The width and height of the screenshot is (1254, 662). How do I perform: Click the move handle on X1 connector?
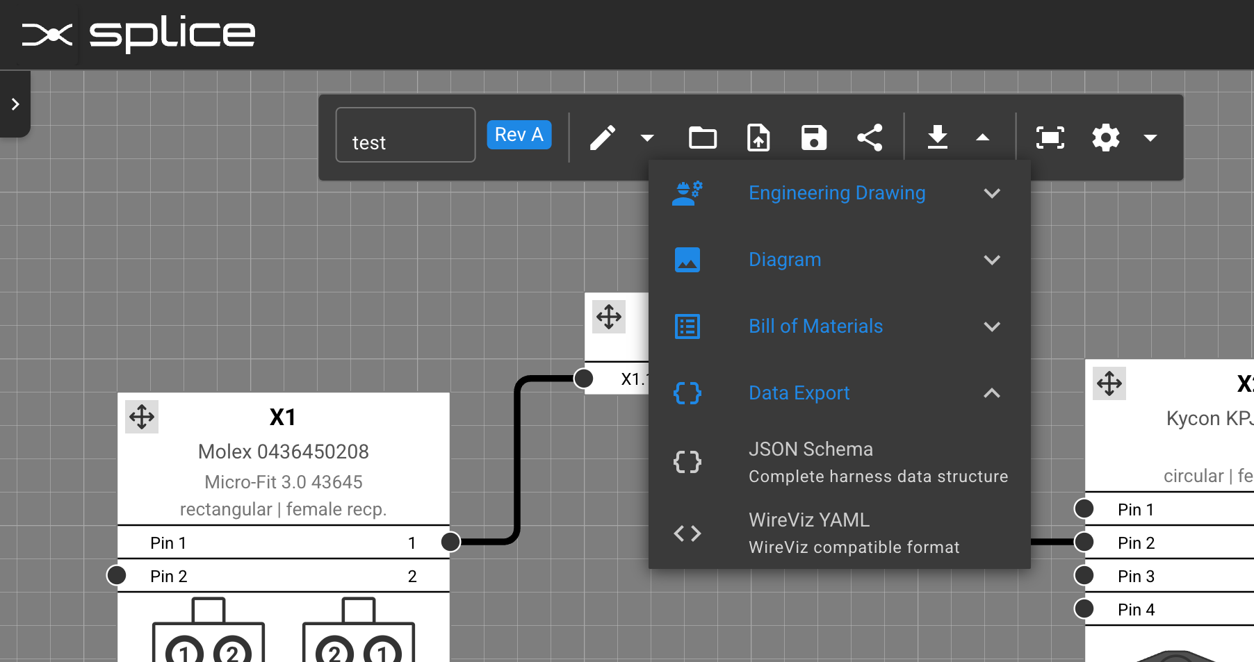pyautogui.click(x=142, y=417)
